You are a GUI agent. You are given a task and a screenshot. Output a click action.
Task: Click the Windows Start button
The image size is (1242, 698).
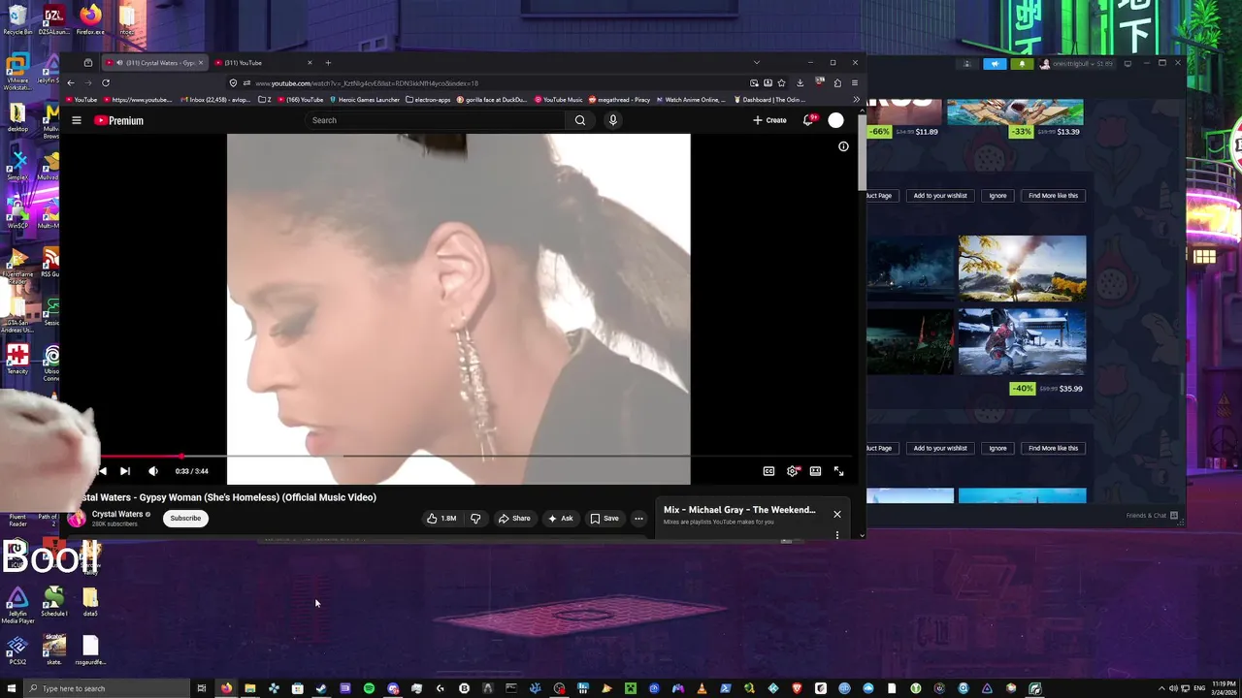click(x=10, y=688)
